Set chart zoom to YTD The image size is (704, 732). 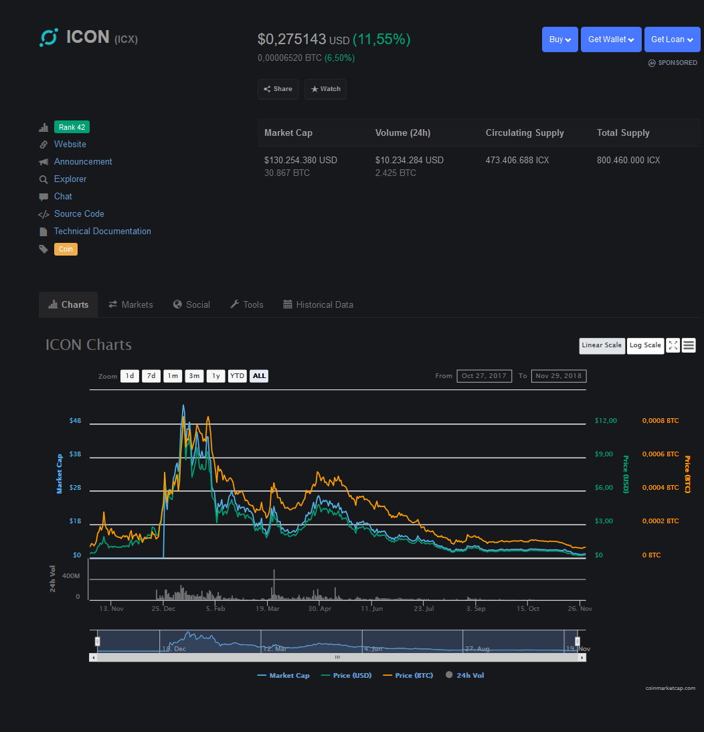coord(237,376)
